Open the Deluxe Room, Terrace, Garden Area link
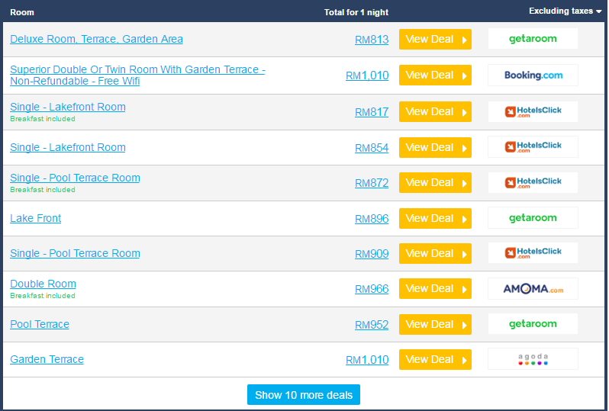This screenshot has width=609, height=411. coord(96,39)
